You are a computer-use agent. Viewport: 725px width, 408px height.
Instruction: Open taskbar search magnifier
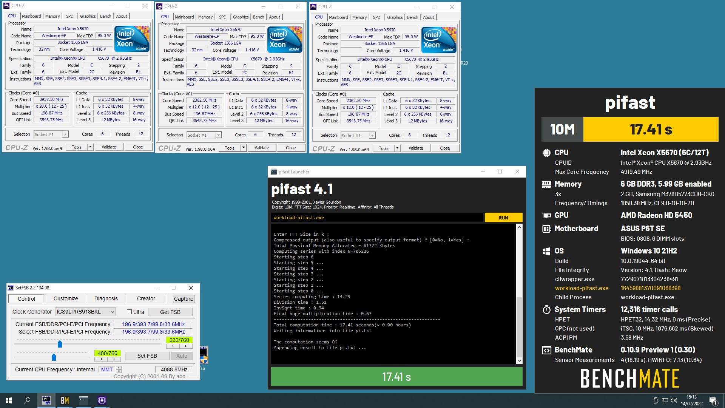[27, 400]
